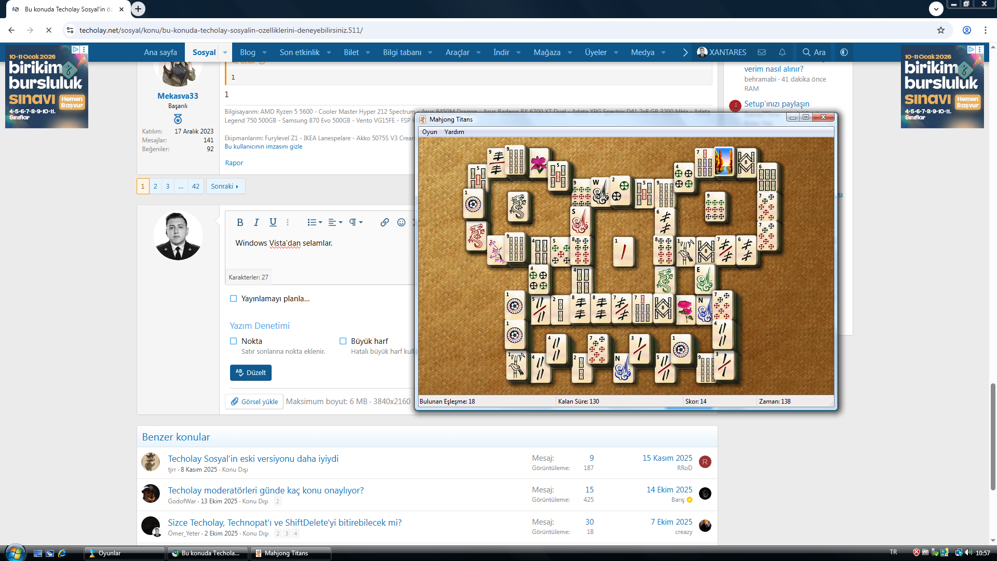Open the volume control in system tray

coord(968,553)
